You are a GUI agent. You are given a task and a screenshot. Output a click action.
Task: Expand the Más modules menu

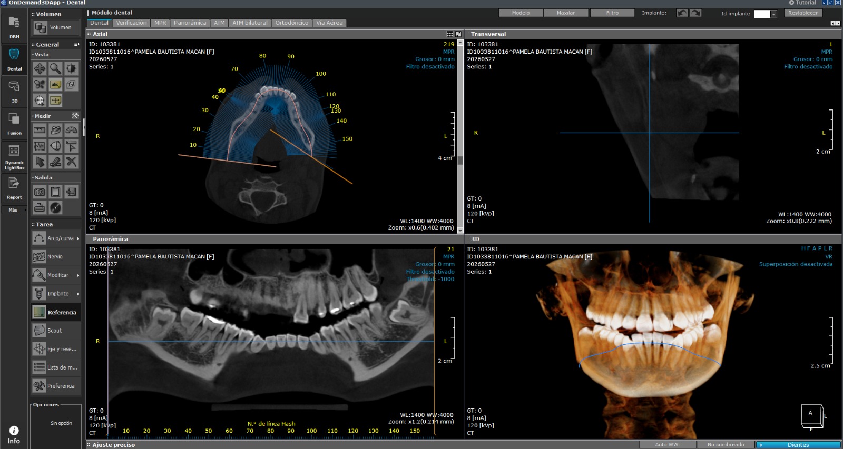point(14,210)
